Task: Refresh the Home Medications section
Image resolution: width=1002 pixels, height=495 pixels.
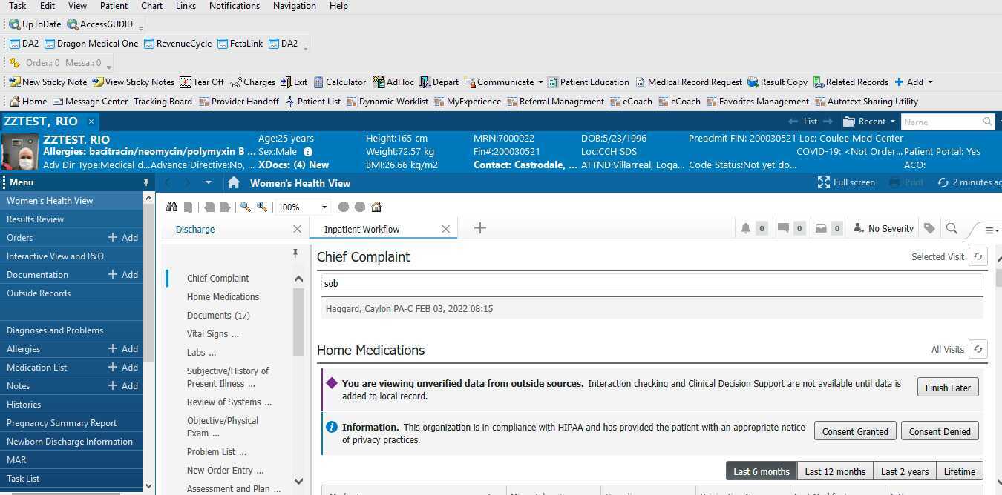Action: [978, 349]
